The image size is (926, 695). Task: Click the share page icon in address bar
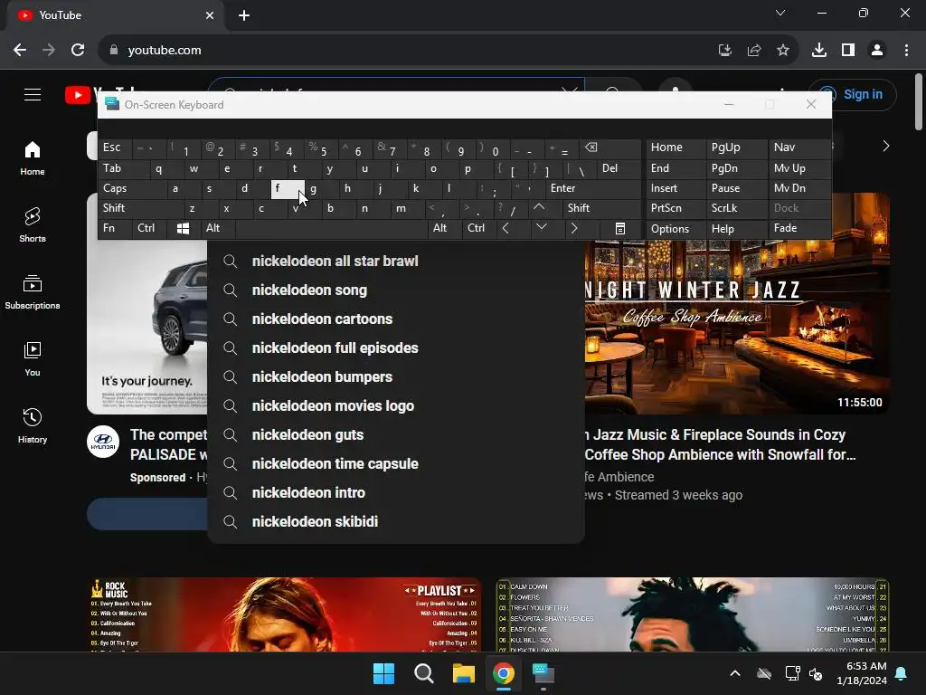coord(754,51)
